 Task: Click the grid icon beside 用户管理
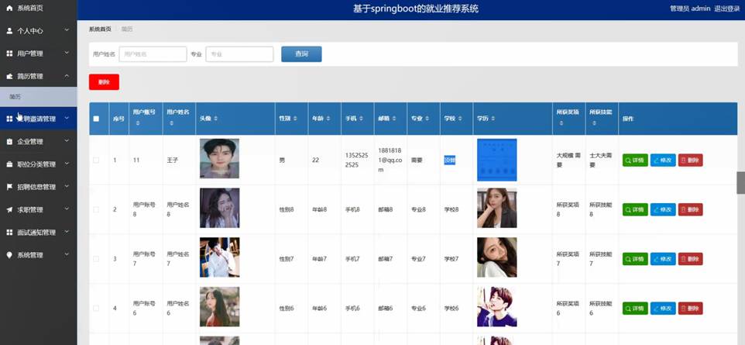pos(9,53)
